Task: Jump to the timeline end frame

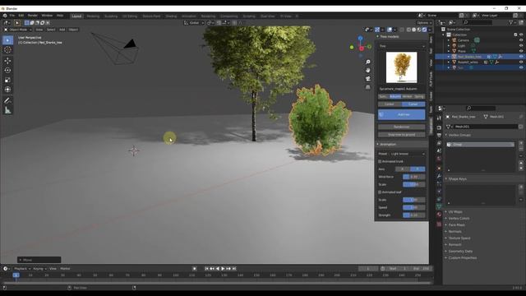Action: [x=234, y=269]
